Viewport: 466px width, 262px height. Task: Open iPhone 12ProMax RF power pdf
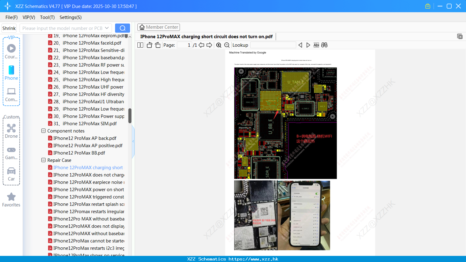click(x=86, y=65)
